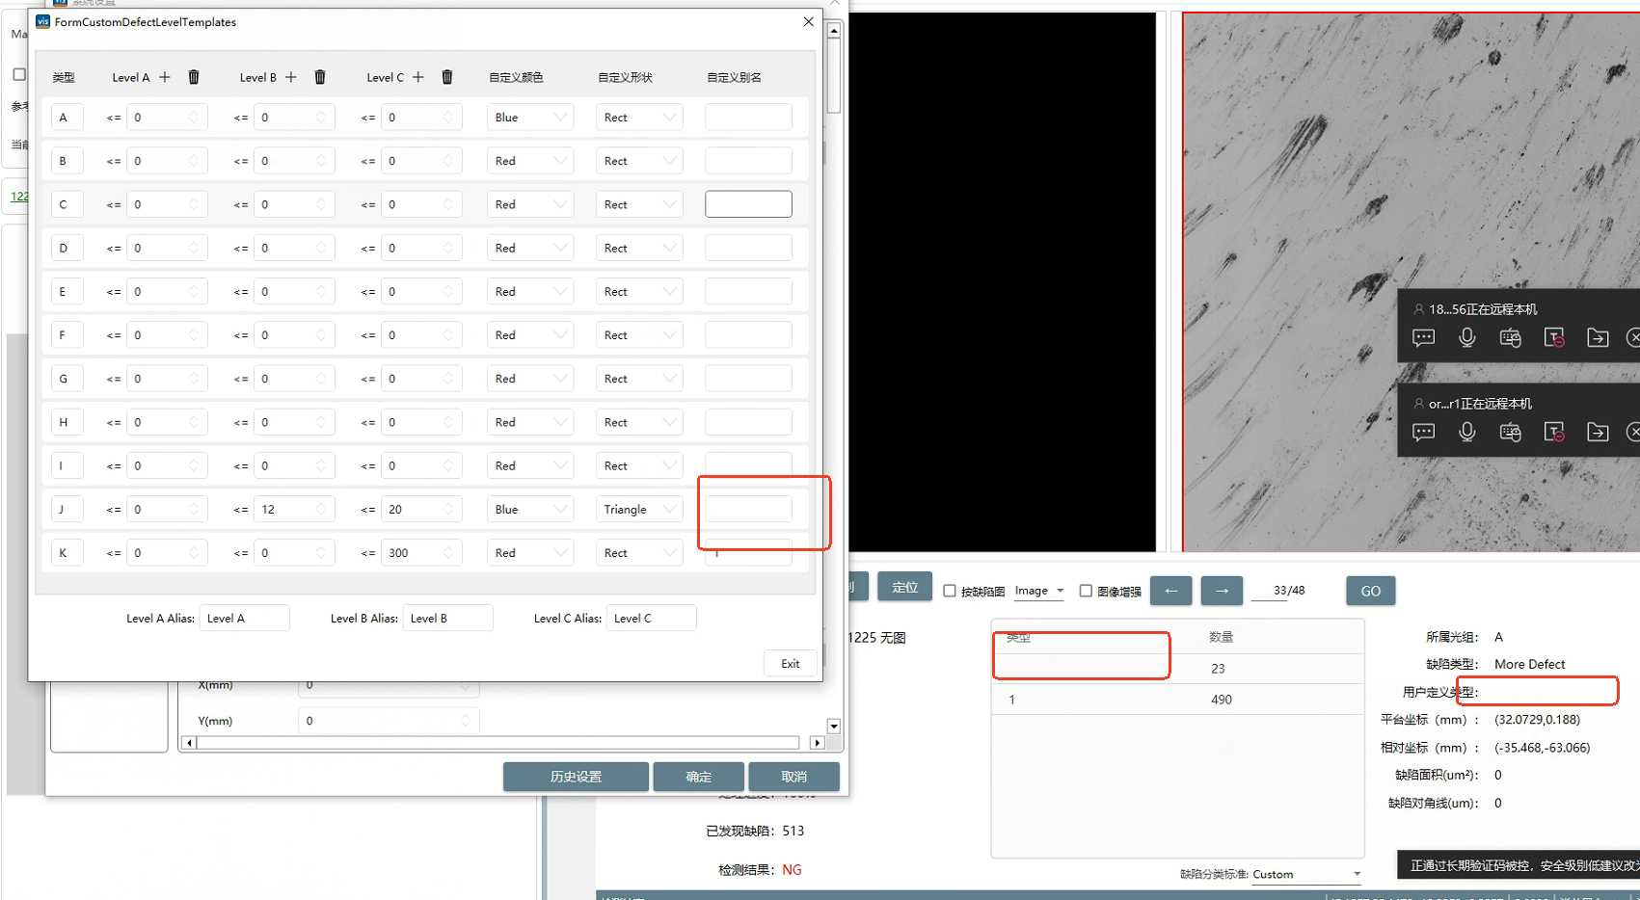This screenshot has height=900, width=1640.
Task: Open color dropdown for type J row
Action: pyautogui.click(x=530, y=510)
